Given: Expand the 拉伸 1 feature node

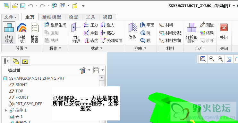Looking at the screenshot, I should [x=6, y=110].
